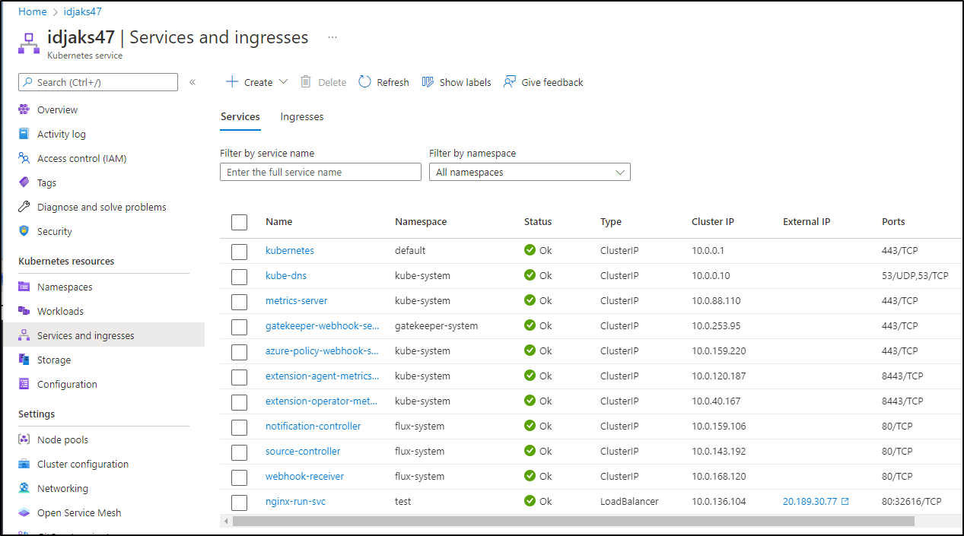
Task: Click the green Ok status icon for kubernetes
Action: coord(530,250)
